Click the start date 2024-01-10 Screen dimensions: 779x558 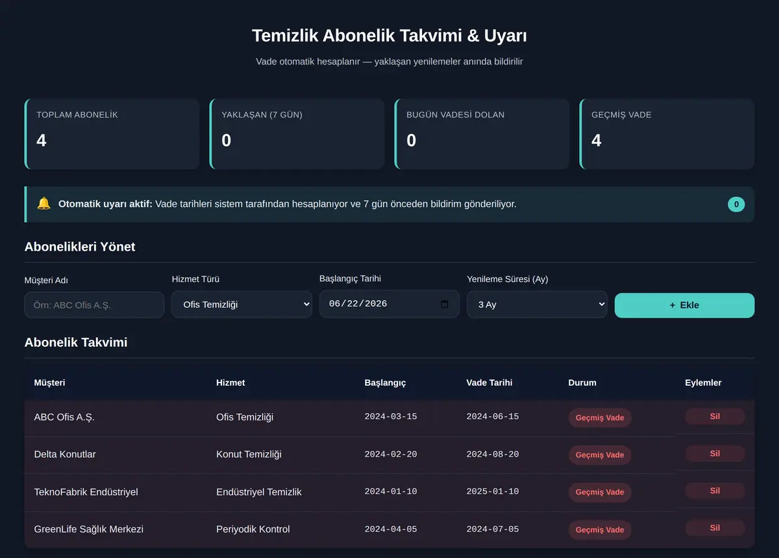[x=391, y=491]
